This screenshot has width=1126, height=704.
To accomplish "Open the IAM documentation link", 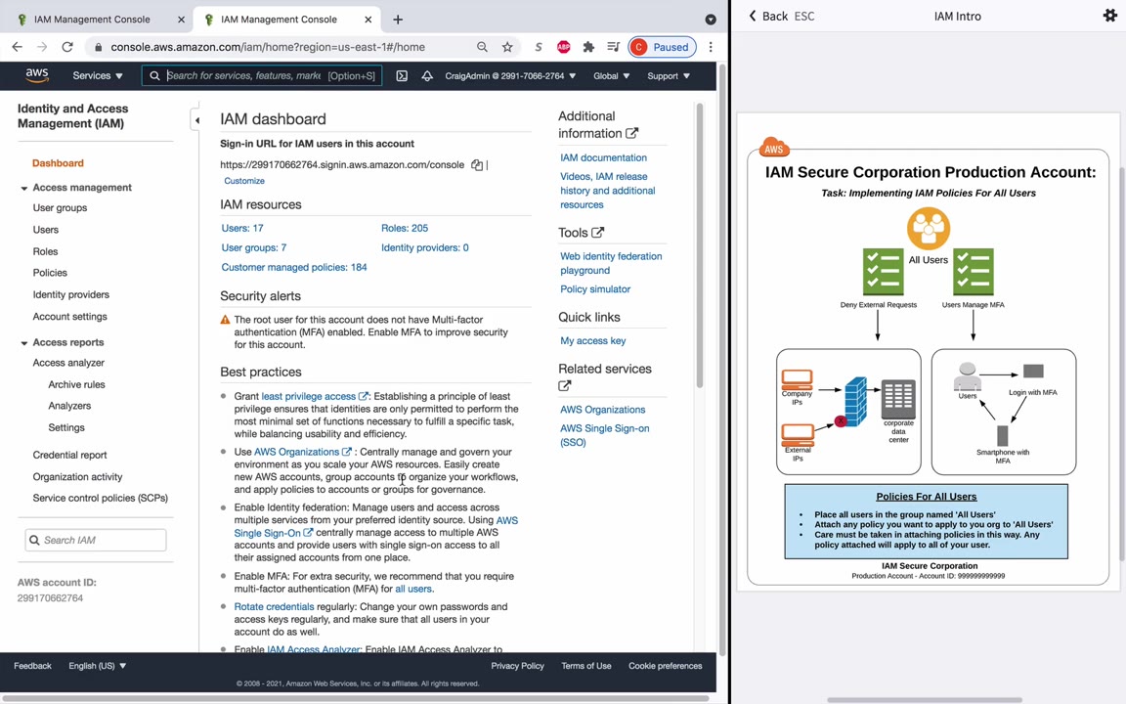I will coord(603,157).
